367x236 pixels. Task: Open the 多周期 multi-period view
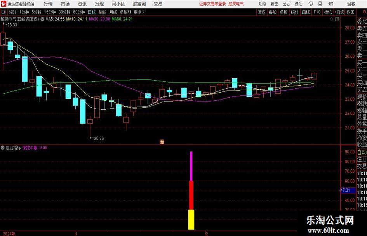click(125, 12)
